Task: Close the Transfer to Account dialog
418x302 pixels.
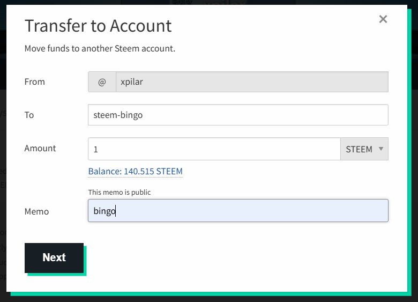Action: click(383, 19)
